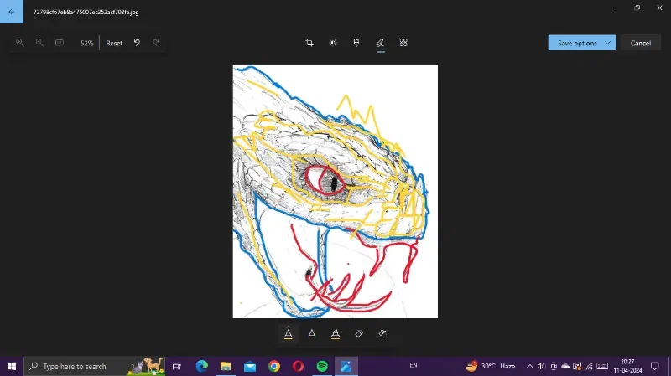
Task: Select the yellow pen in the bottom toolbar
Action: click(x=289, y=333)
